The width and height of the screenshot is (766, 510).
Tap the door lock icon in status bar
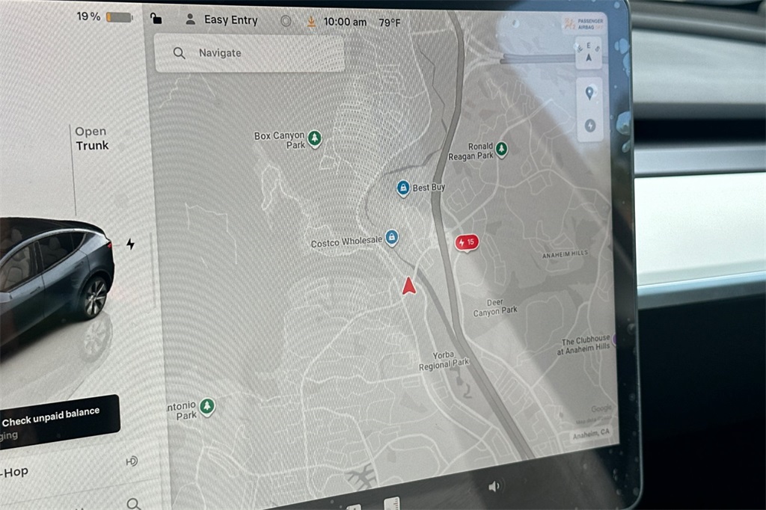(156, 19)
